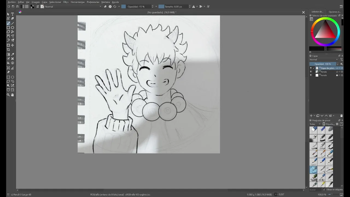The width and height of the screenshot is (350, 197).
Task: Open the Etiqueta tag menu
Action: coord(328,124)
